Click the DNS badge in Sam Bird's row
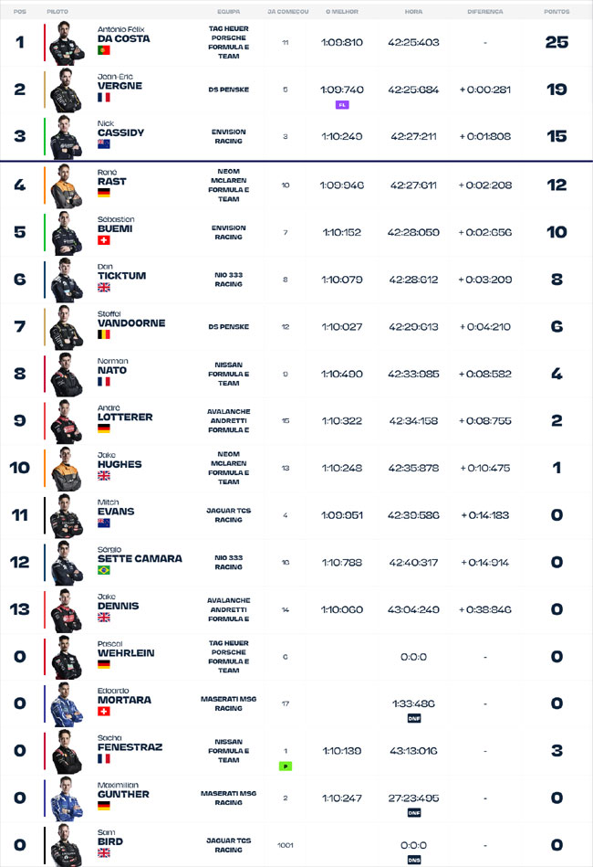Image resolution: width=593 pixels, height=867 pixels. 414,860
